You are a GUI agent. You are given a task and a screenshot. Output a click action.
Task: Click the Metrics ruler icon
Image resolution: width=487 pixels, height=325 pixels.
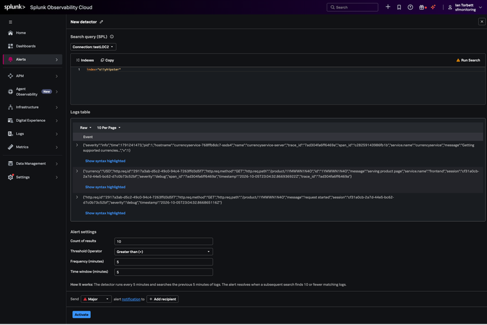pyautogui.click(x=10, y=147)
